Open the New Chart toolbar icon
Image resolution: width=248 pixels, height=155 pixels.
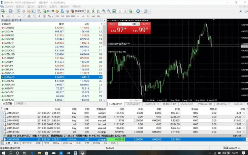[x=3, y=11]
